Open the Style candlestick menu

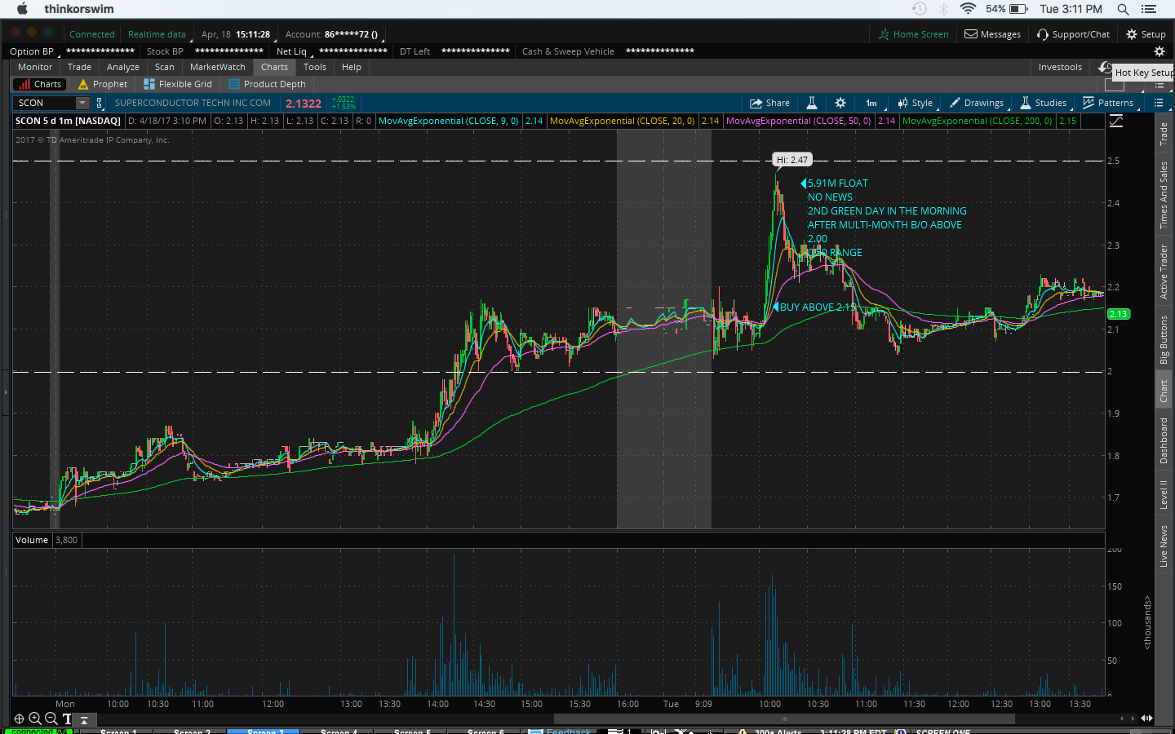point(915,103)
